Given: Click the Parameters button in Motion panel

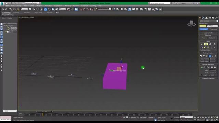Looking at the screenshot, I should click(204, 29).
